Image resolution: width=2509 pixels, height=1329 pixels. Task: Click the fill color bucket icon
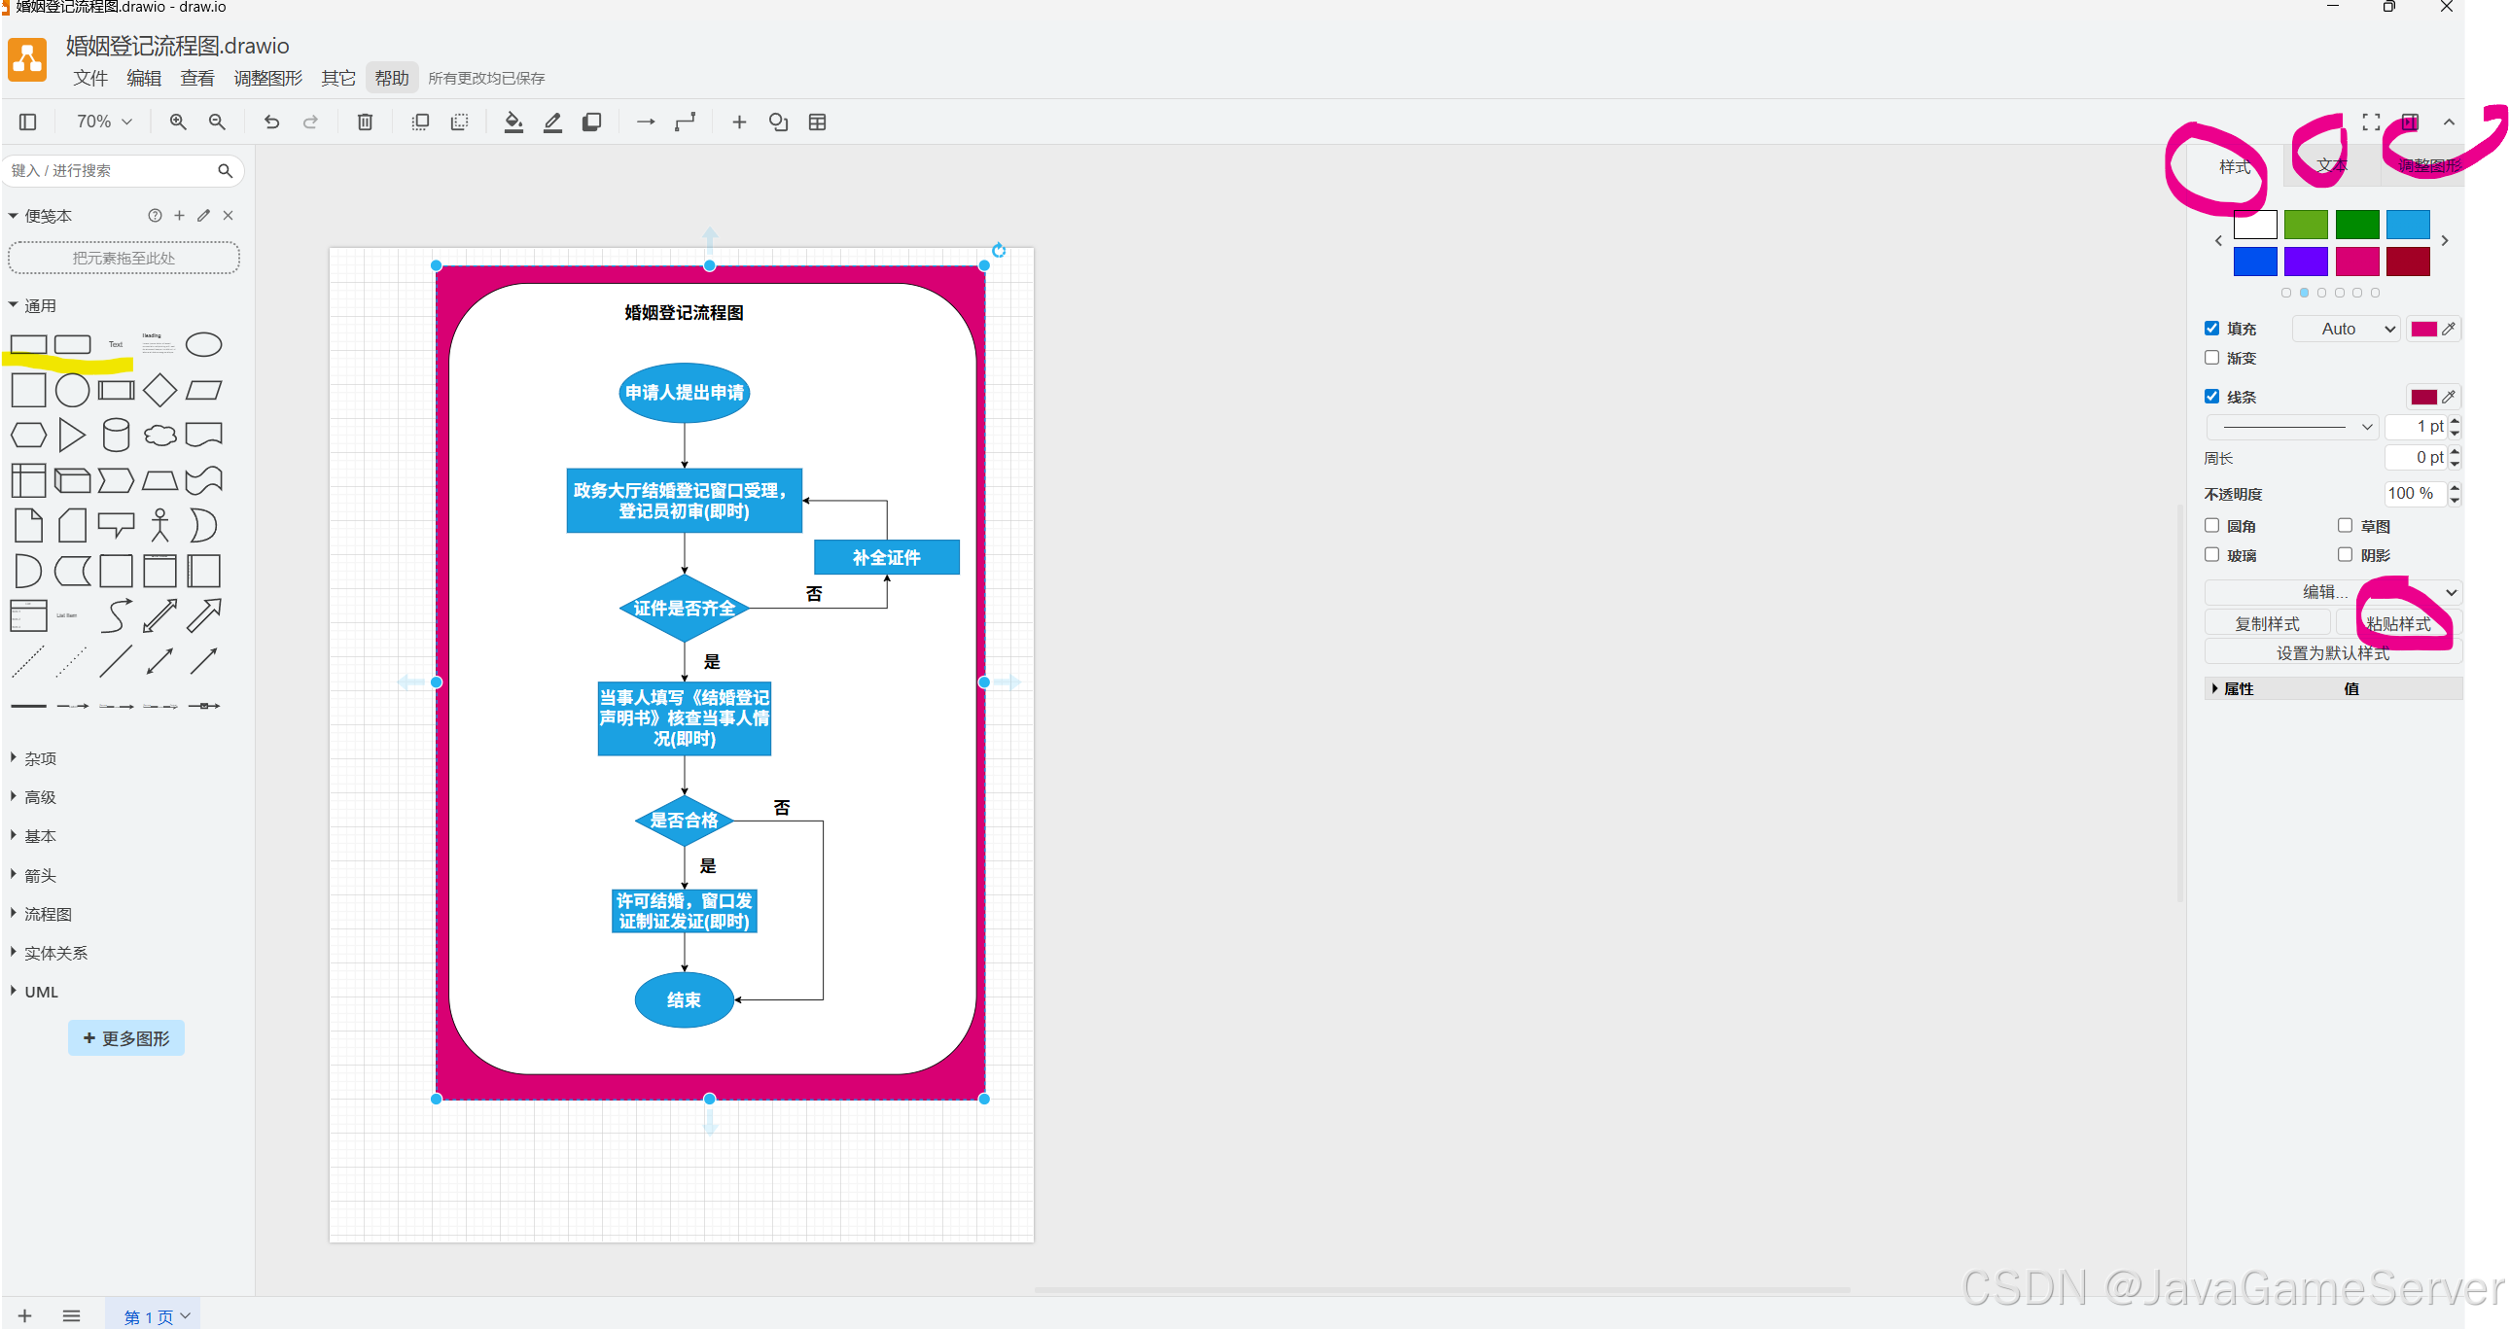click(513, 122)
